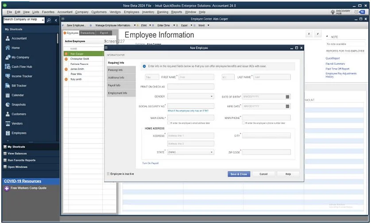Screen dimensions: 371x224
Task: Open Customers shortcut in the sidebar
Action: tap(15, 114)
